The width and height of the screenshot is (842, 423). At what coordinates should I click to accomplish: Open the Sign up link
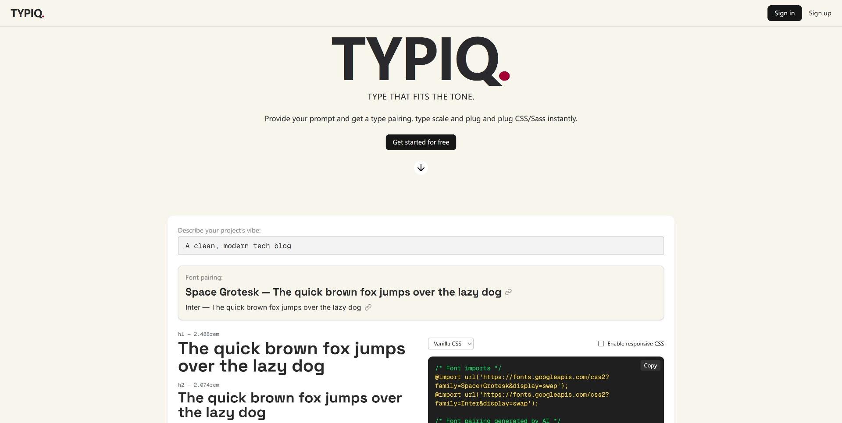820,13
